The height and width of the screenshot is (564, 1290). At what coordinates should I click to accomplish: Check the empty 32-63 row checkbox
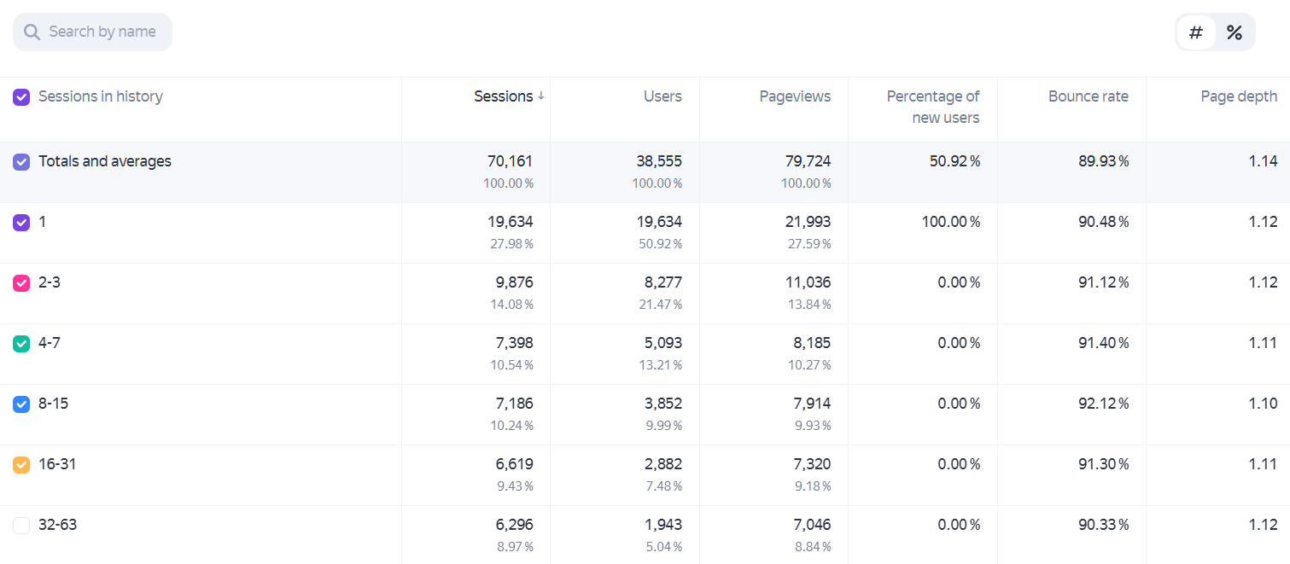[x=21, y=526]
